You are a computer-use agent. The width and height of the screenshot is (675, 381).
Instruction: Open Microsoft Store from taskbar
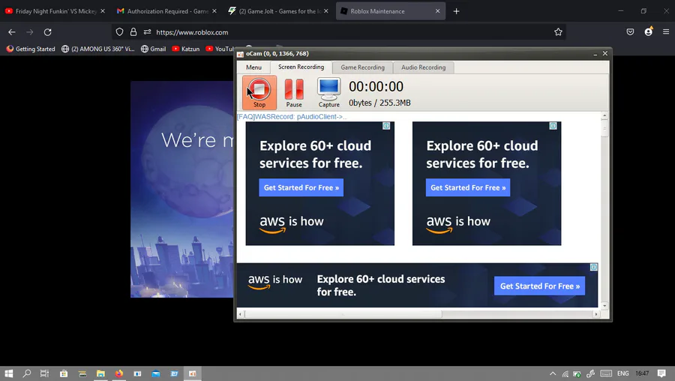pyautogui.click(x=64, y=373)
